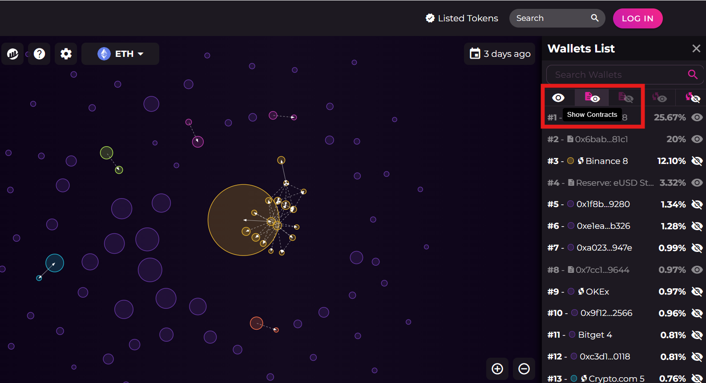Viewport: 706px width, 383px height.
Task: Click the Show Exchanges icon
Action: point(659,97)
